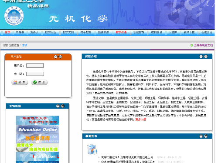The width and height of the screenshot is (218, 163).
Task: Click the 用户登陆 panel title
Action: pyautogui.click(x=16, y=57)
